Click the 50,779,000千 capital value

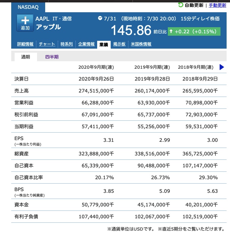98,205
